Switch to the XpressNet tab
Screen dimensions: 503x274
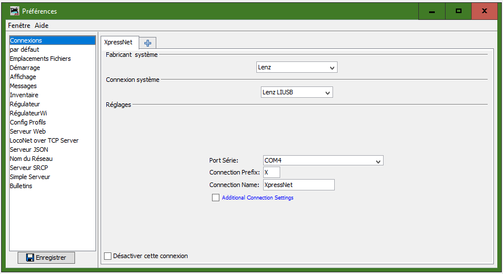pos(120,43)
